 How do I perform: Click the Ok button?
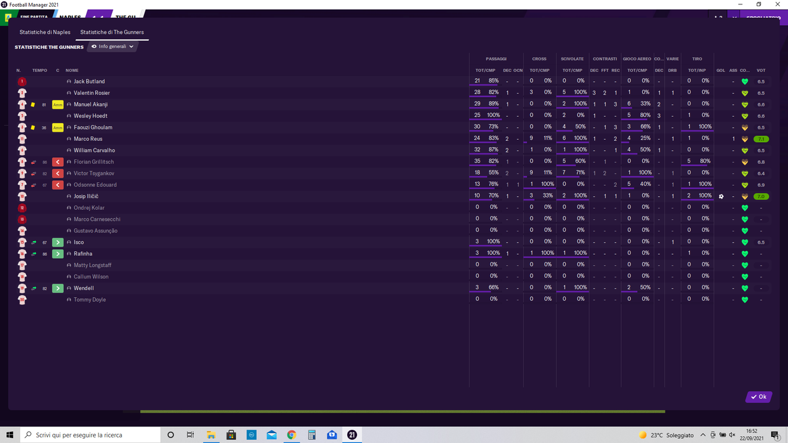tap(758, 397)
